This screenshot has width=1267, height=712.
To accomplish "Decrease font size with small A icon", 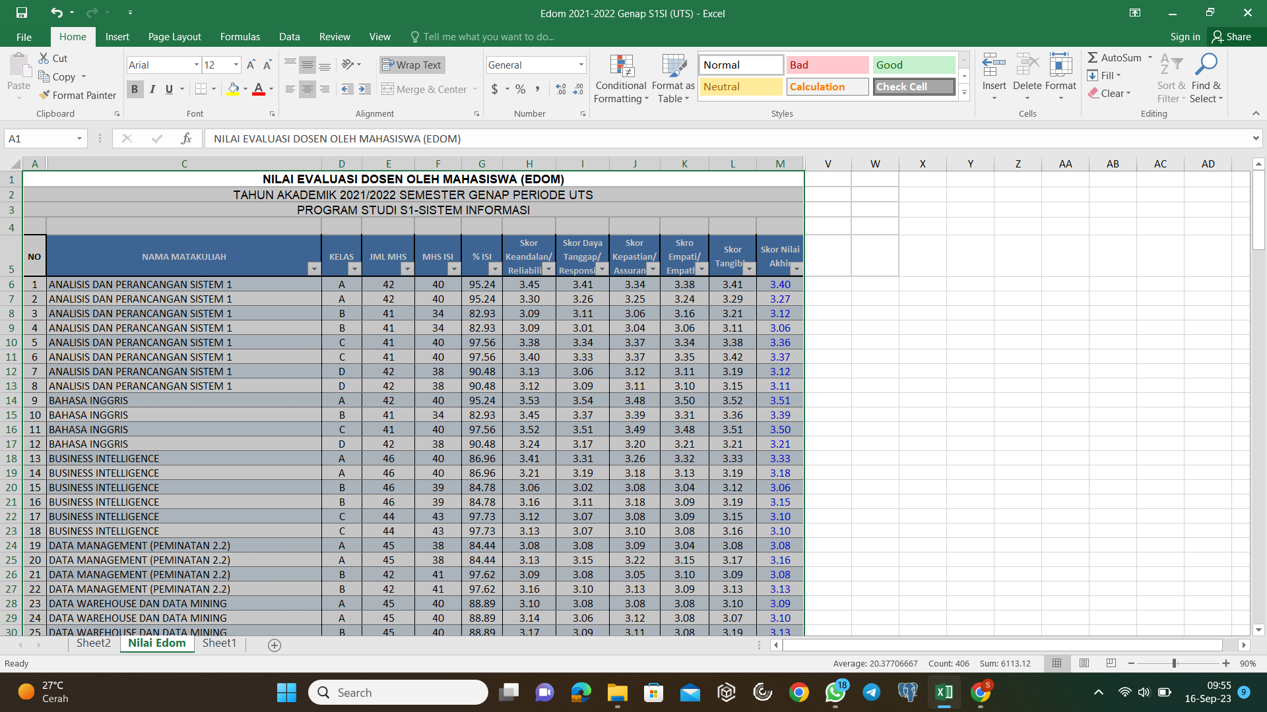I will [x=267, y=65].
